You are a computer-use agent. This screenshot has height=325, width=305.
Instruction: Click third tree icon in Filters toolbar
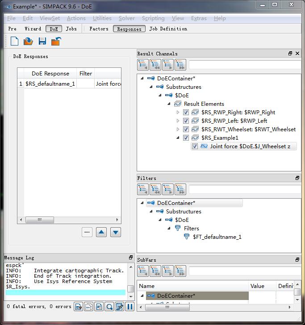[168, 189]
